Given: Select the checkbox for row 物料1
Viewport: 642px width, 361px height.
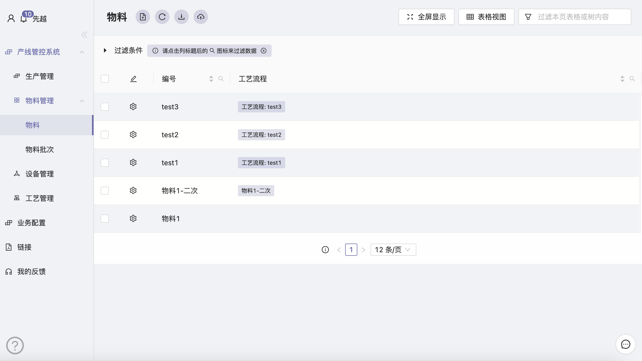Looking at the screenshot, I should [105, 219].
